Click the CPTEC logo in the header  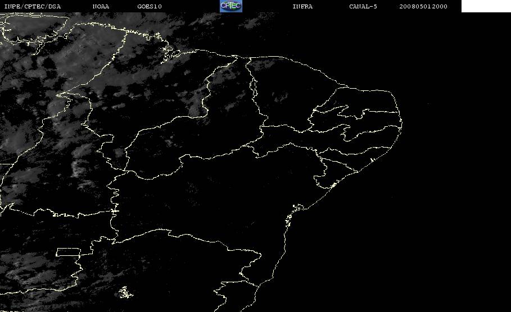click(x=230, y=6)
